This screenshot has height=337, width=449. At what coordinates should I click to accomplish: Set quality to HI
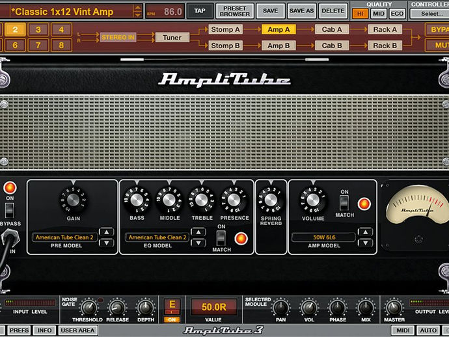point(360,14)
